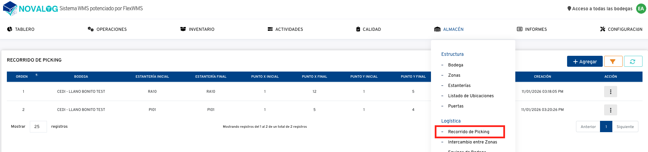The image size is (648, 152).
Task: Go to the Anterior page
Action: coord(588,127)
